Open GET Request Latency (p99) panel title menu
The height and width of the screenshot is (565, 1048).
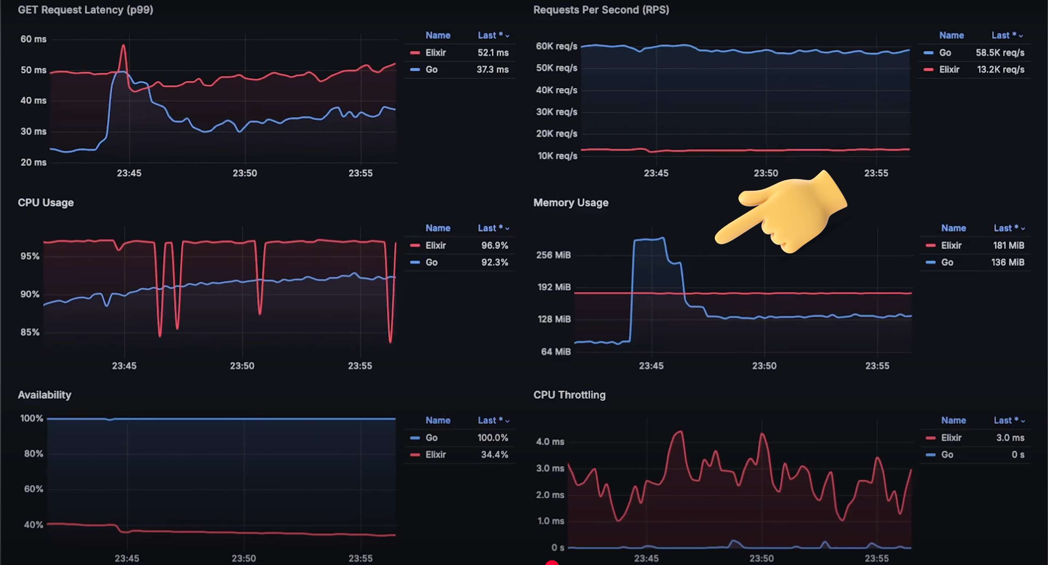[x=86, y=10]
